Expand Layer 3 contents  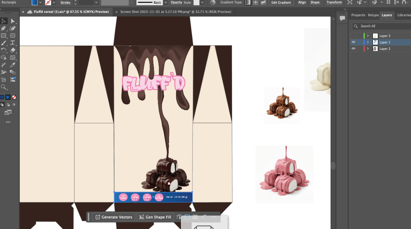coord(368,36)
